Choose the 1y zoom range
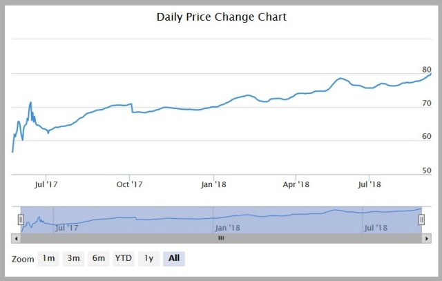 [x=148, y=259]
